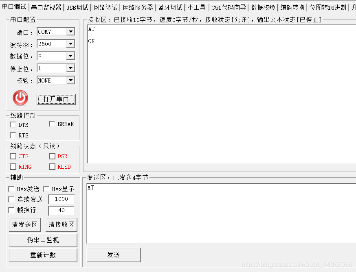This screenshot has height=272, width=356.
Task: Click the RLSD status checkbox
Action: (x=52, y=167)
